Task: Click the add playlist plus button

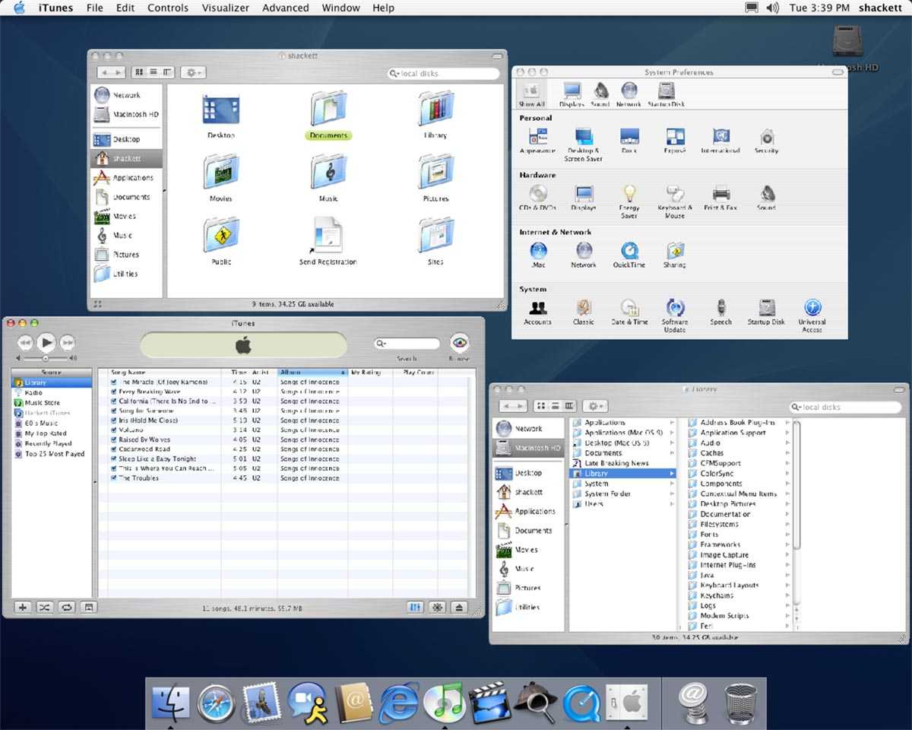Action: click(23, 607)
